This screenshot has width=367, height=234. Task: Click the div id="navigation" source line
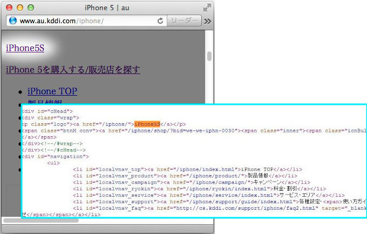(56, 156)
